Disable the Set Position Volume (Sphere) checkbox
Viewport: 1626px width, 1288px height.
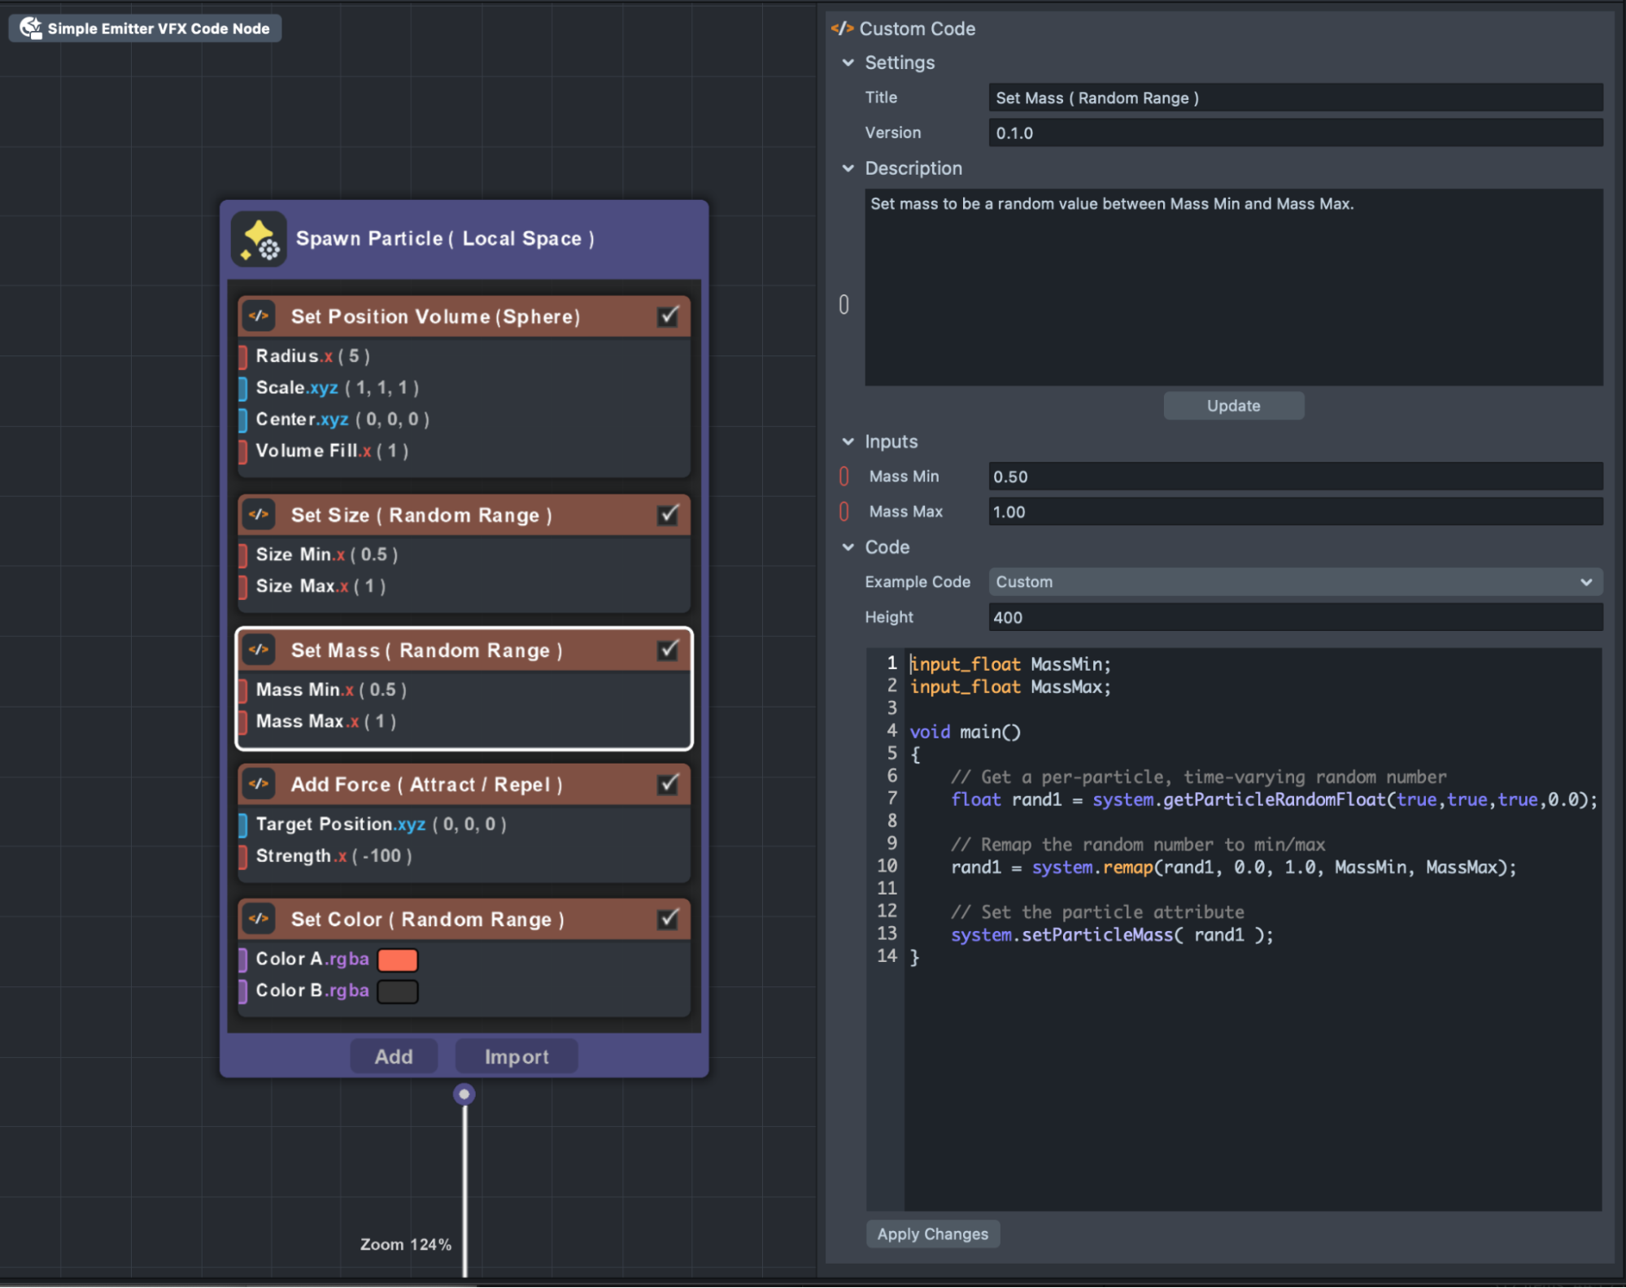[x=669, y=316]
